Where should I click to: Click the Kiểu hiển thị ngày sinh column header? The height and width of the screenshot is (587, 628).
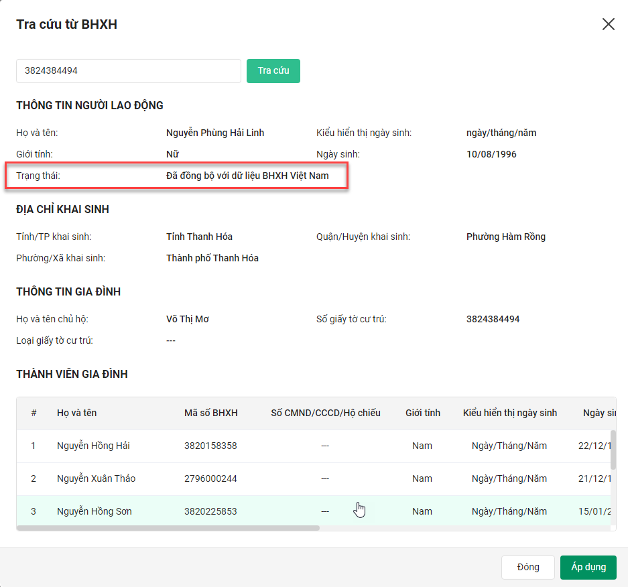pos(509,413)
